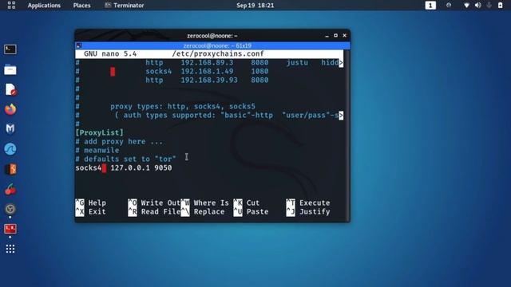Click the blue terminal titlebar 'zerocool@noone: ~ 61x19'
Image resolution: width=511 pixels, height=287 pixels.
(x=212, y=45)
